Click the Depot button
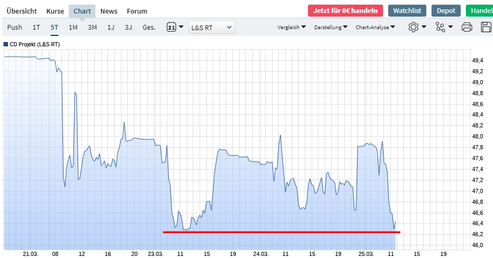Viewport: 493px width, 258px height. tap(446, 11)
